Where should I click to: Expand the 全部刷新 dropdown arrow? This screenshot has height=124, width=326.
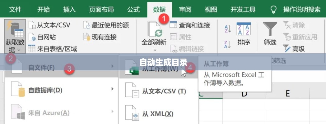point(155,50)
